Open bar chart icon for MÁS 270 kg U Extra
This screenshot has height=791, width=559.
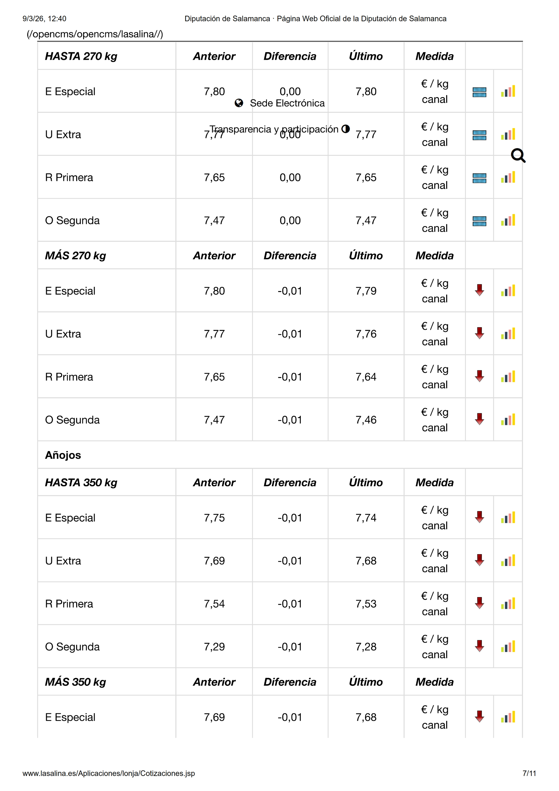[508, 334]
